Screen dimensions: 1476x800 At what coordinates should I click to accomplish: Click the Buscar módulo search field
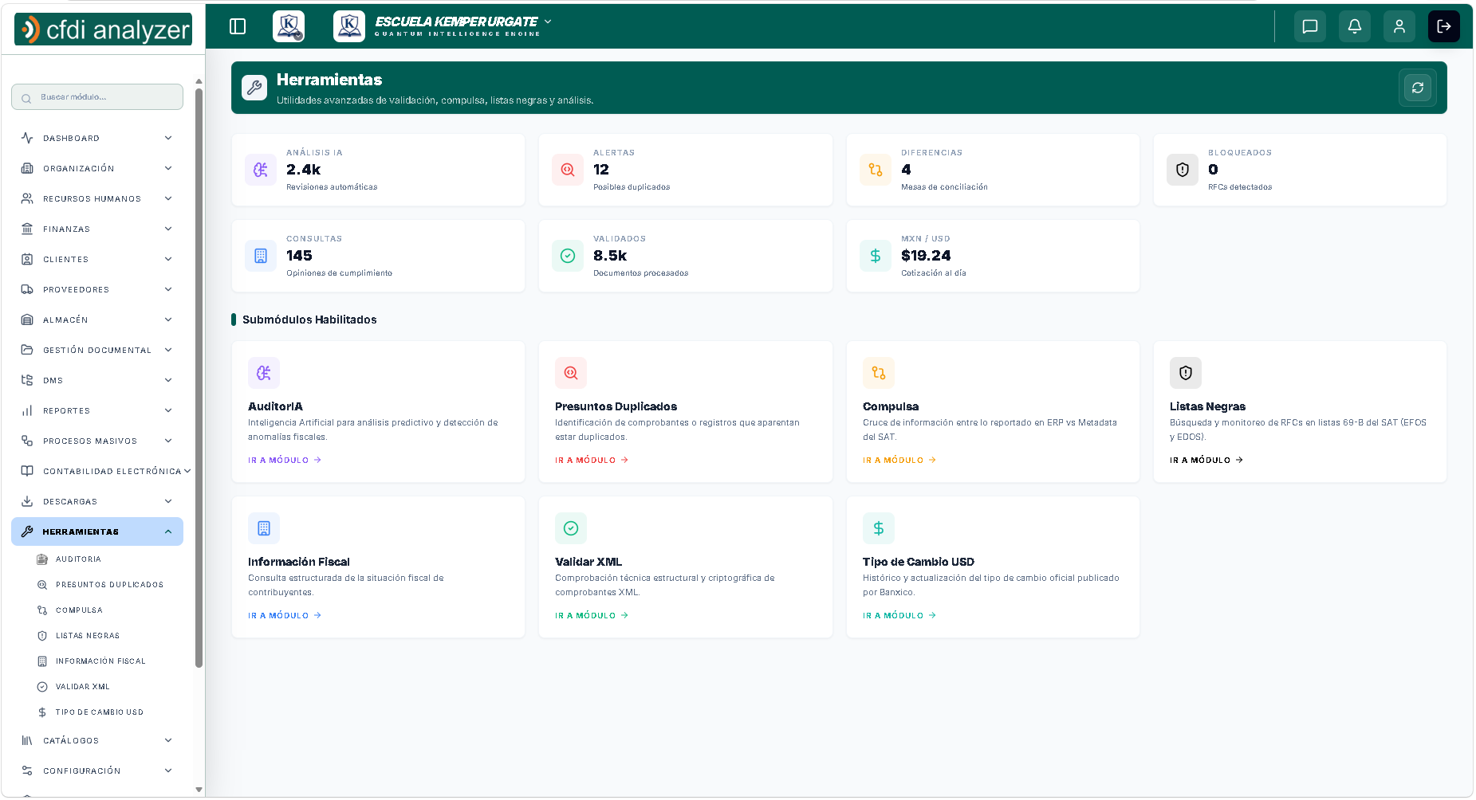[97, 97]
